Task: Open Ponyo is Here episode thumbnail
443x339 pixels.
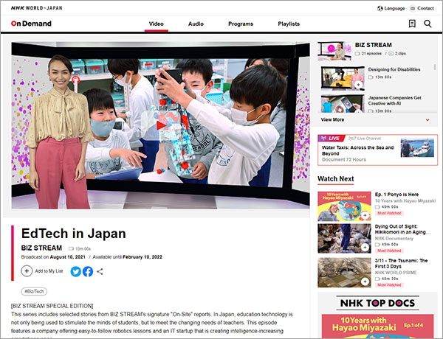Action: point(338,206)
